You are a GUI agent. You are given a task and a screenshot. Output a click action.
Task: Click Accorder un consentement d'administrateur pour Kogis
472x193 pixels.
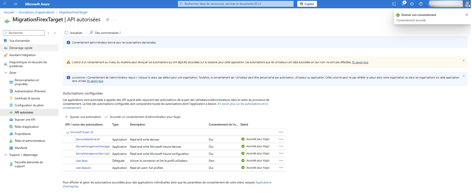tap(142, 117)
